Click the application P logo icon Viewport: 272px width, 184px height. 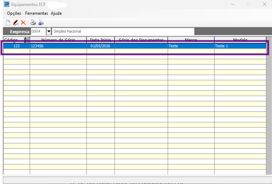click(7, 4)
